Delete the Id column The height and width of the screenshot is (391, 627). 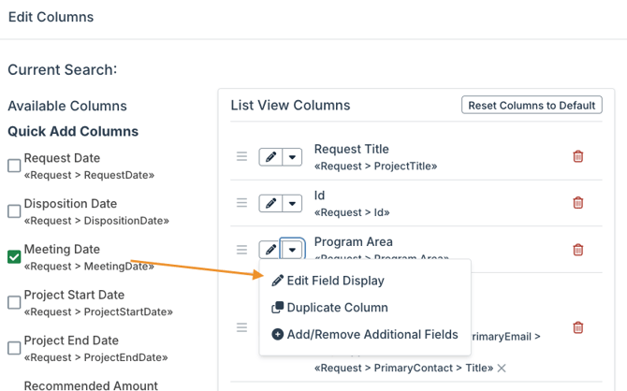577,203
